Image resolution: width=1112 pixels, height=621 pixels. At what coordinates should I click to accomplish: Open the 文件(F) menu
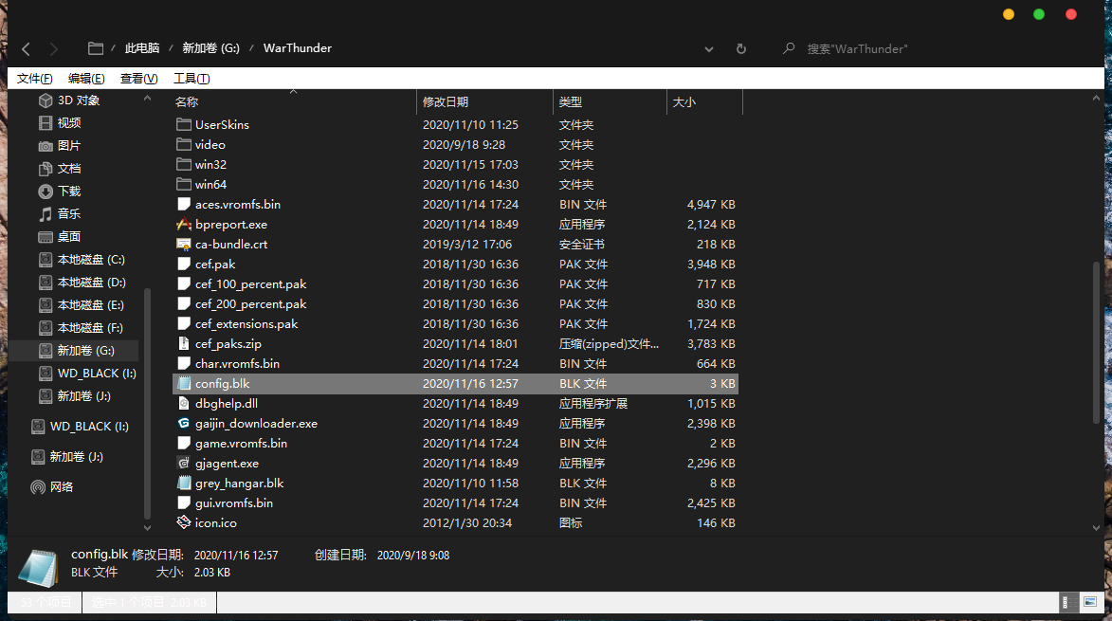coord(35,79)
